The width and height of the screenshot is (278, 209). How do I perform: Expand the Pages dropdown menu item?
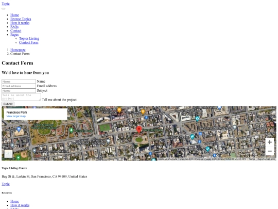pyautogui.click(x=14, y=35)
